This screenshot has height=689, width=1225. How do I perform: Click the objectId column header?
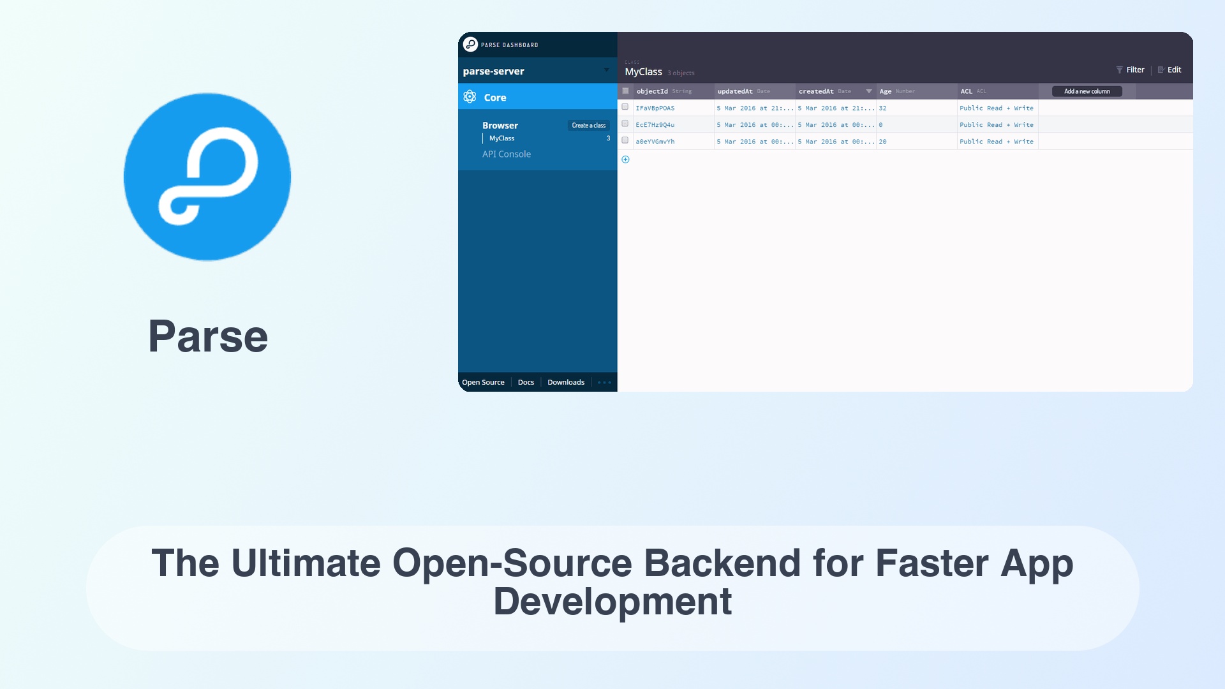point(673,91)
